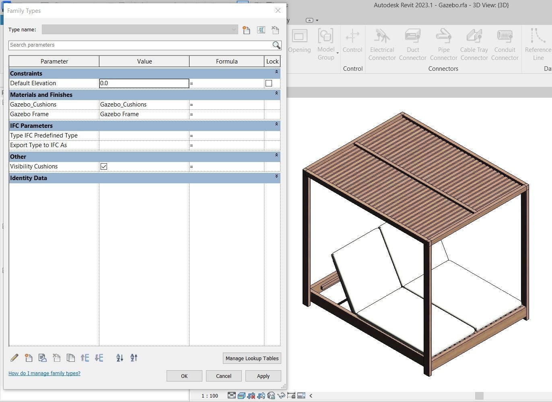Click the Lock column header
The width and height of the screenshot is (552, 402).
click(272, 62)
